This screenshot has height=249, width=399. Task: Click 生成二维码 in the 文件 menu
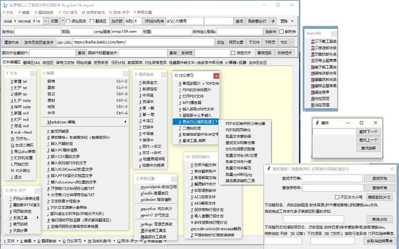pyautogui.click(x=22, y=145)
